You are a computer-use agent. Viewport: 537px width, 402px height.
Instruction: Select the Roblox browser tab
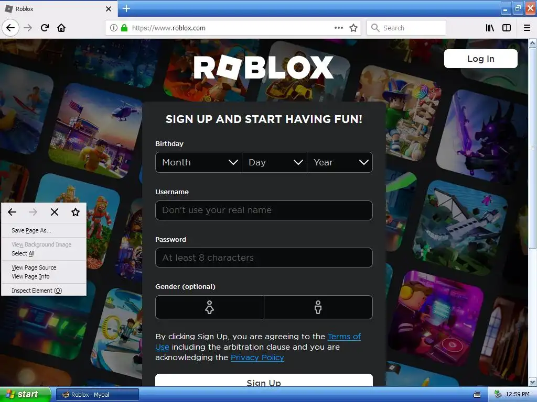point(58,9)
